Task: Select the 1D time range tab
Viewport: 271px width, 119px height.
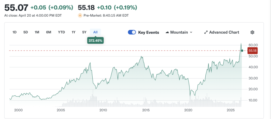Action: click(x=15, y=32)
